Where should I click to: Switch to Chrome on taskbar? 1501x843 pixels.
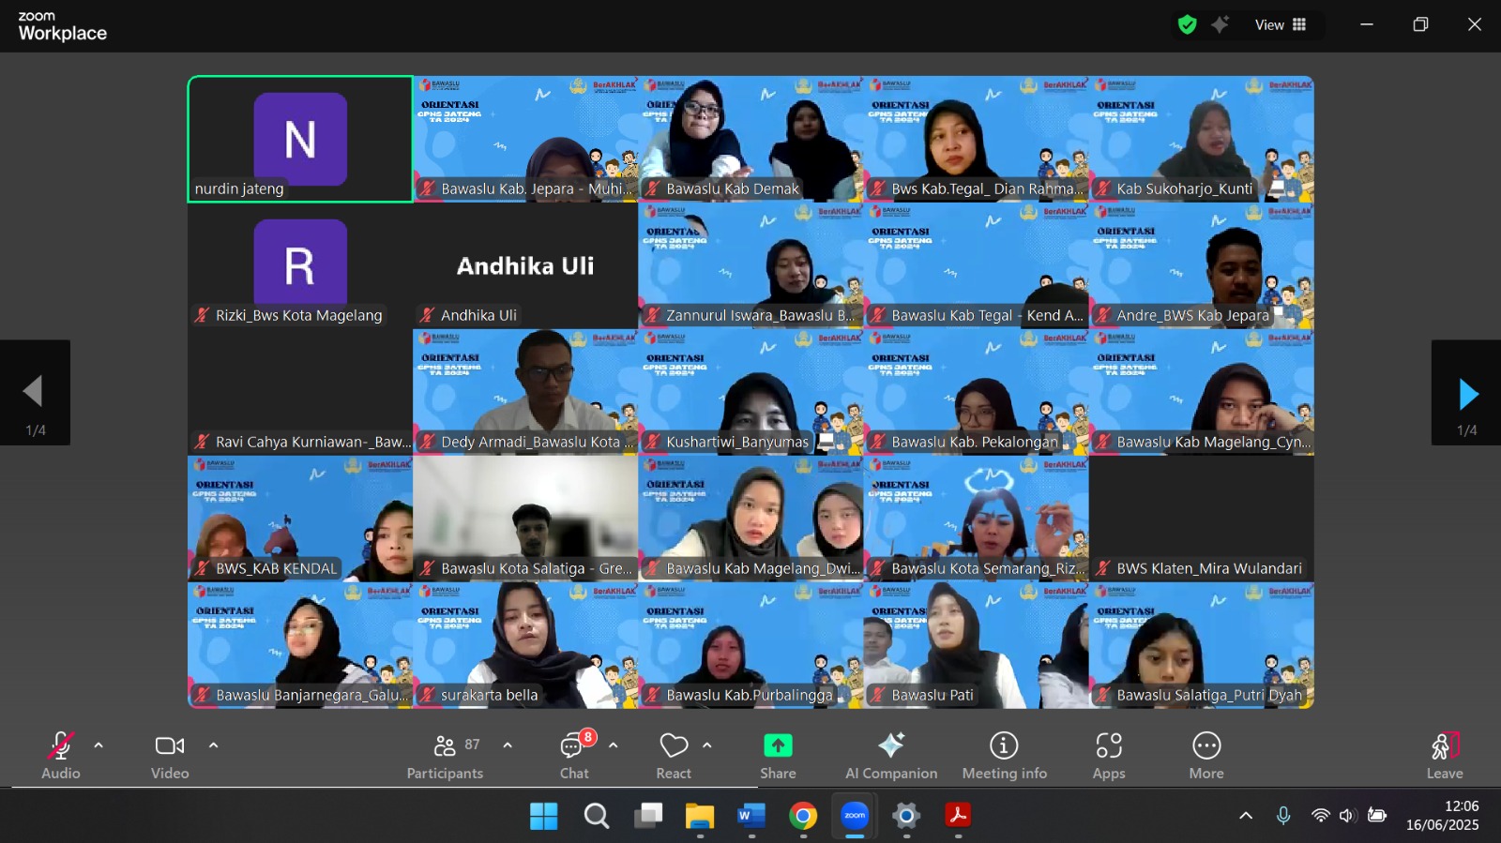click(802, 816)
